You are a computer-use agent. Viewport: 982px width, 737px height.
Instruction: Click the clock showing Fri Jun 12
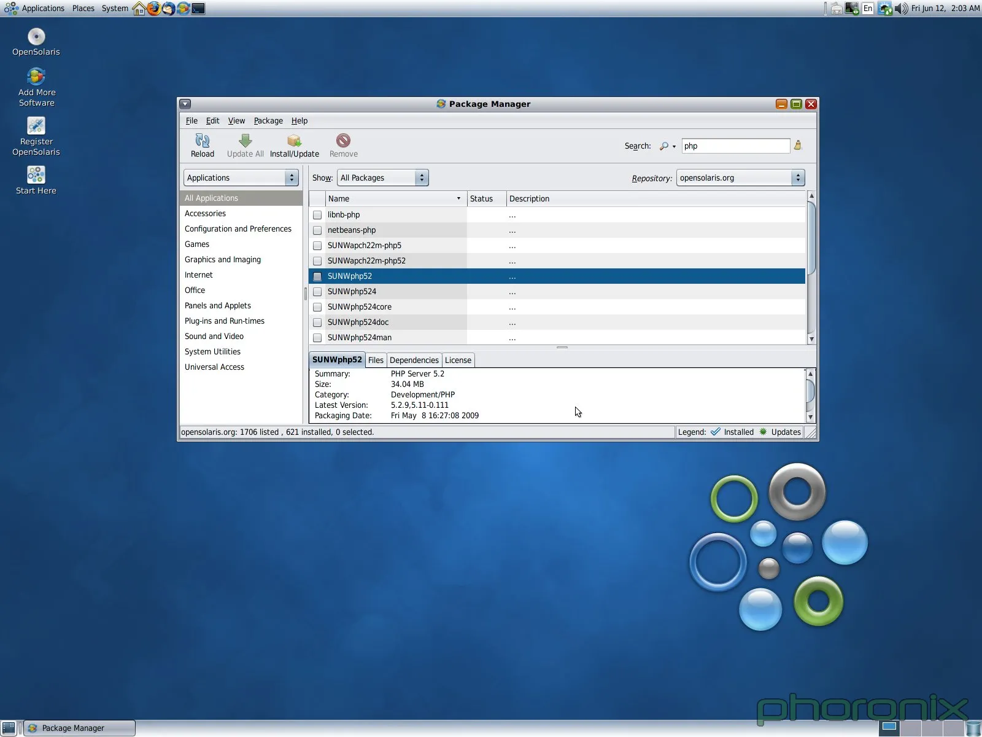(945, 9)
